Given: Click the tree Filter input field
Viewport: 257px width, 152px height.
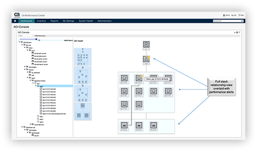Looking at the screenshot, I should point(26,36).
